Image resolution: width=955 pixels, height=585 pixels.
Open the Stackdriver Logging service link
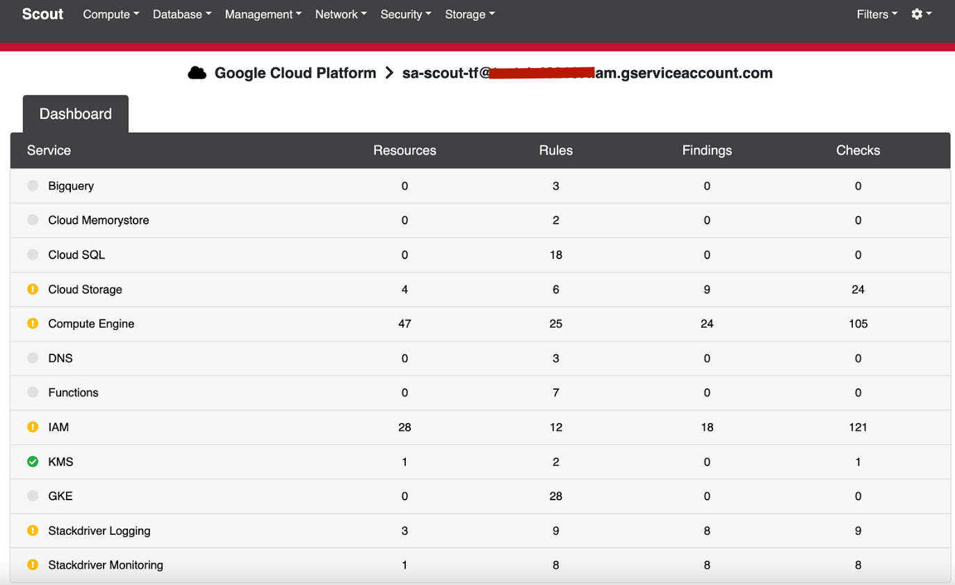point(99,531)
